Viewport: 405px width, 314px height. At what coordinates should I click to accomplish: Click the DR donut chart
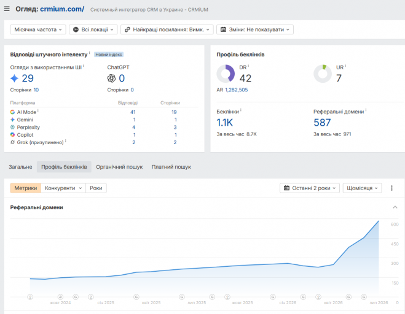(x=226, y=74)
